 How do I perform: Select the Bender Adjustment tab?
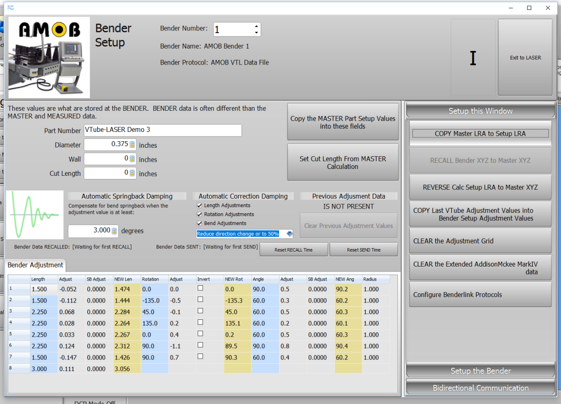coord(35,265)
